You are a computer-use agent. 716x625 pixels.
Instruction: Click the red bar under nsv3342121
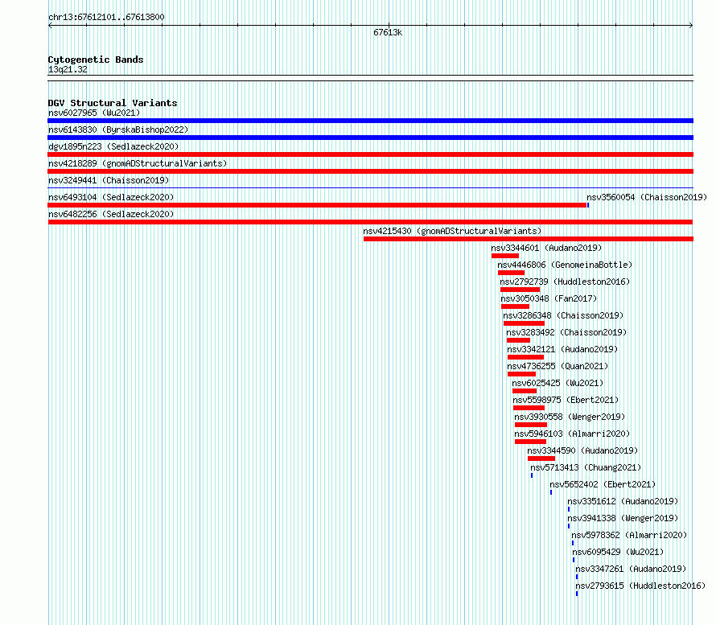coord(525,357)
